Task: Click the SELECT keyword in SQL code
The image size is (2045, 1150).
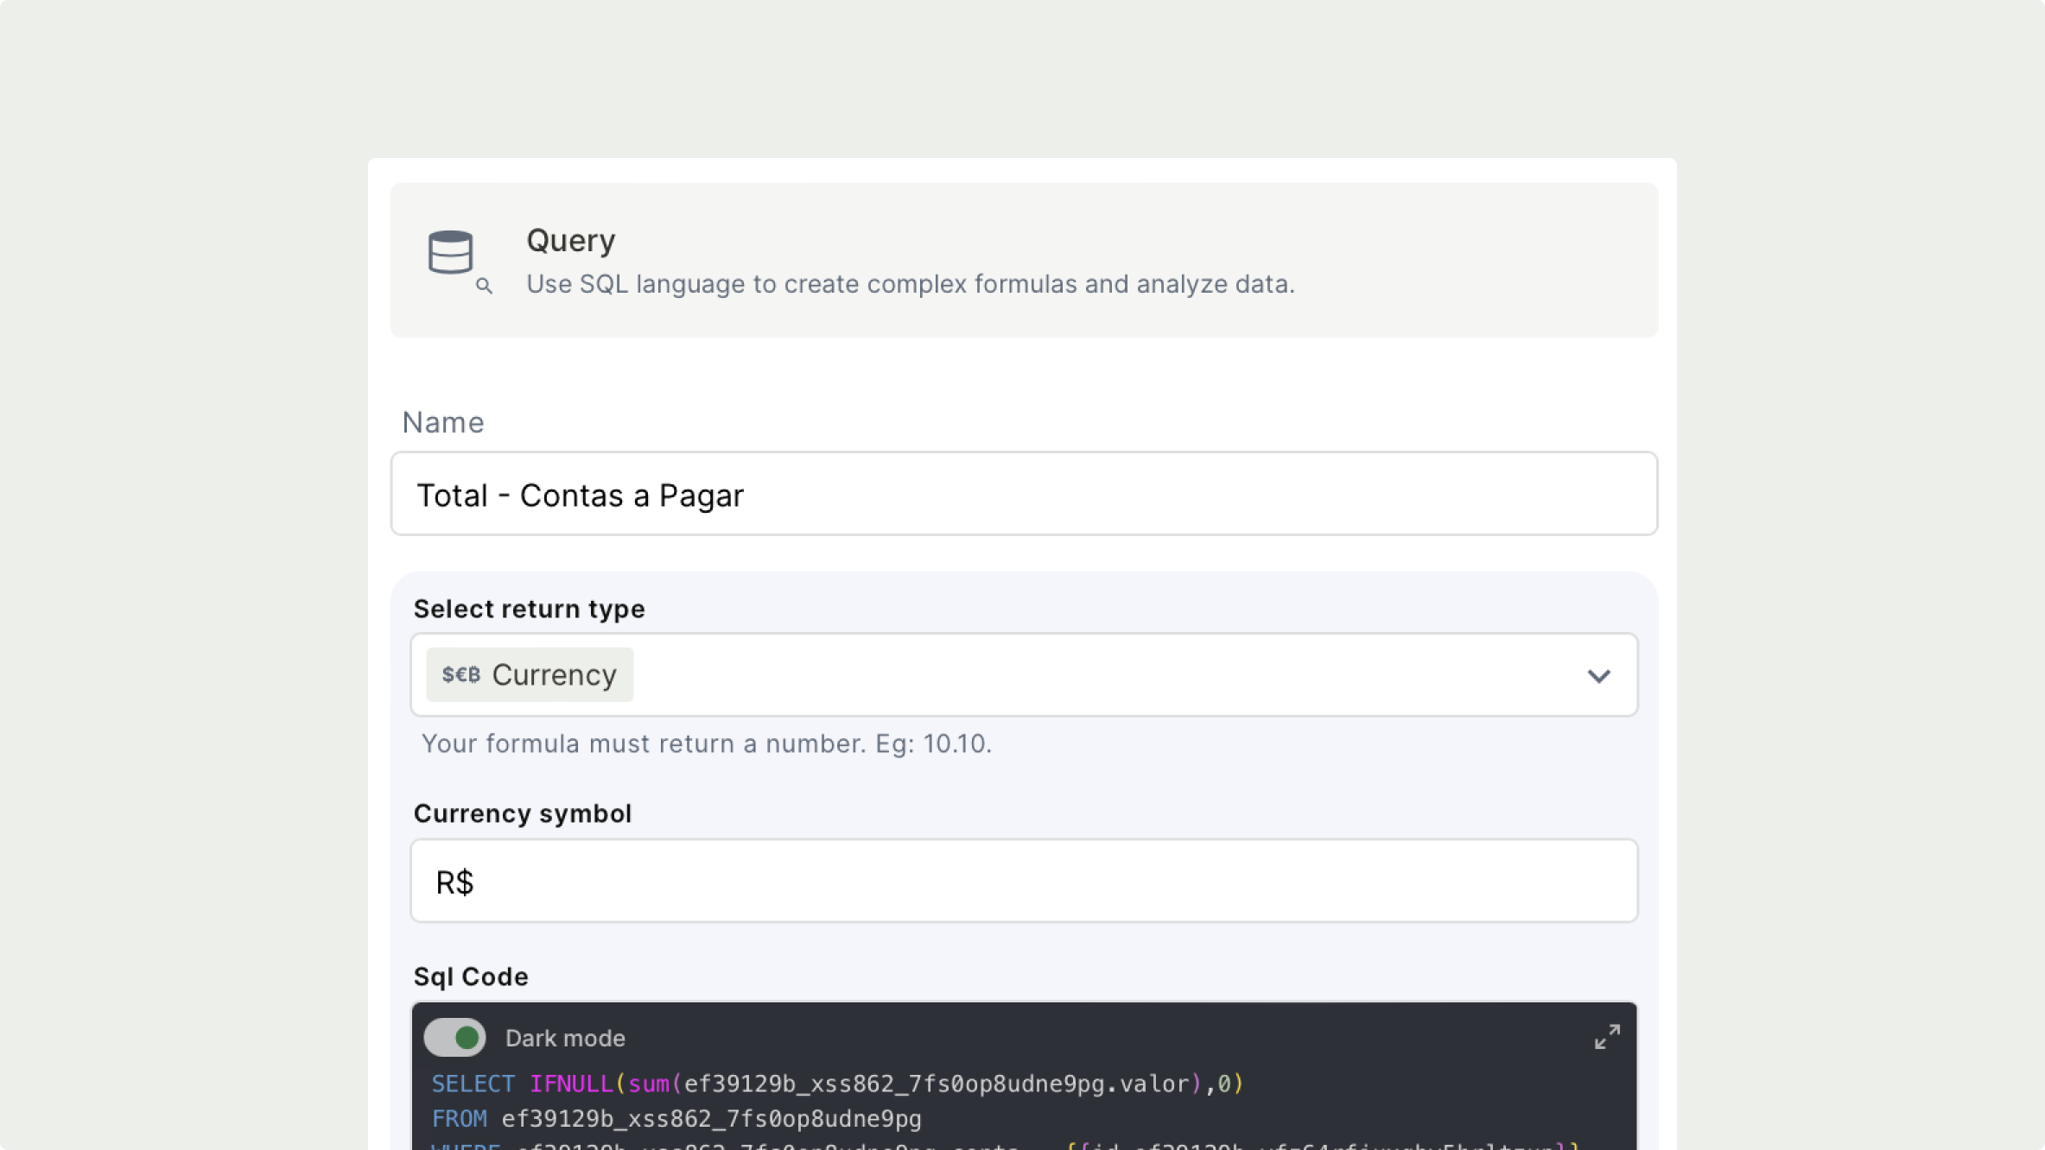Action: click(x=473, y=1084)
